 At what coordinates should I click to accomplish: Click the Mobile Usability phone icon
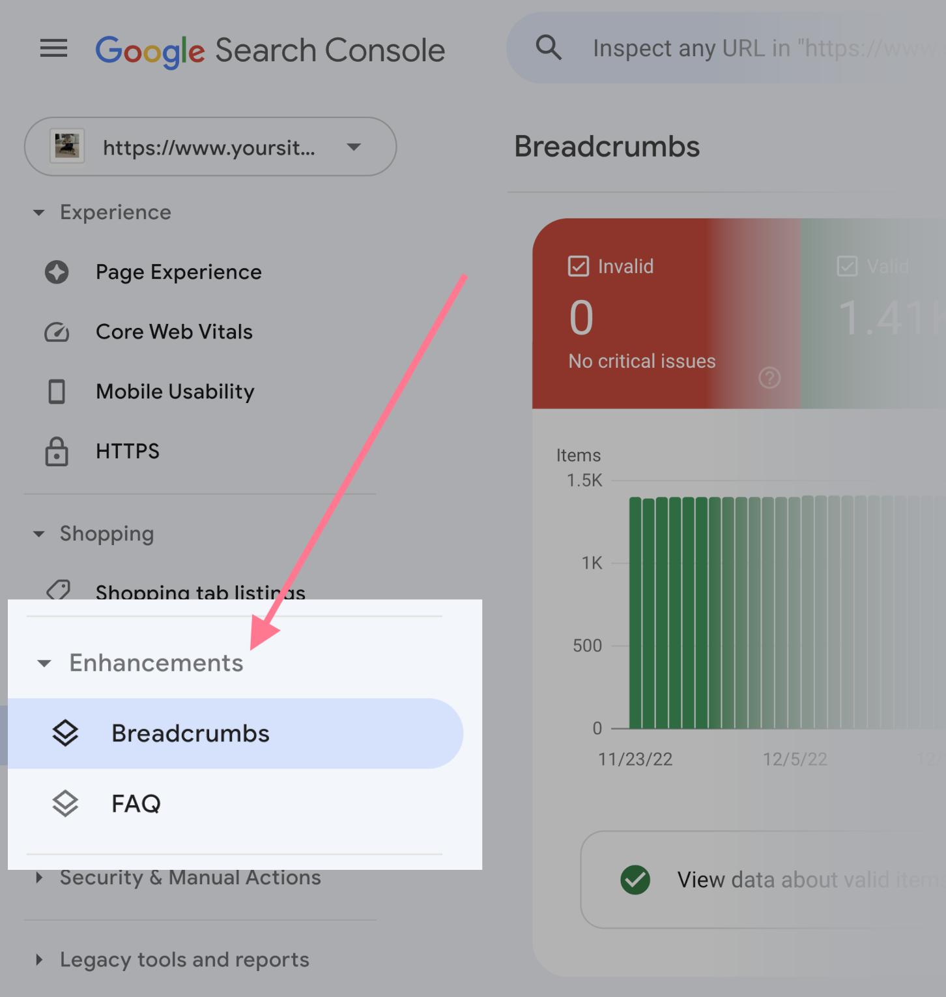57,392
